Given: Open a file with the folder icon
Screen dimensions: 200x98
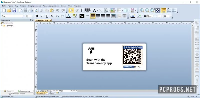Looking at the screenshot, I should [x=9, y=10].
